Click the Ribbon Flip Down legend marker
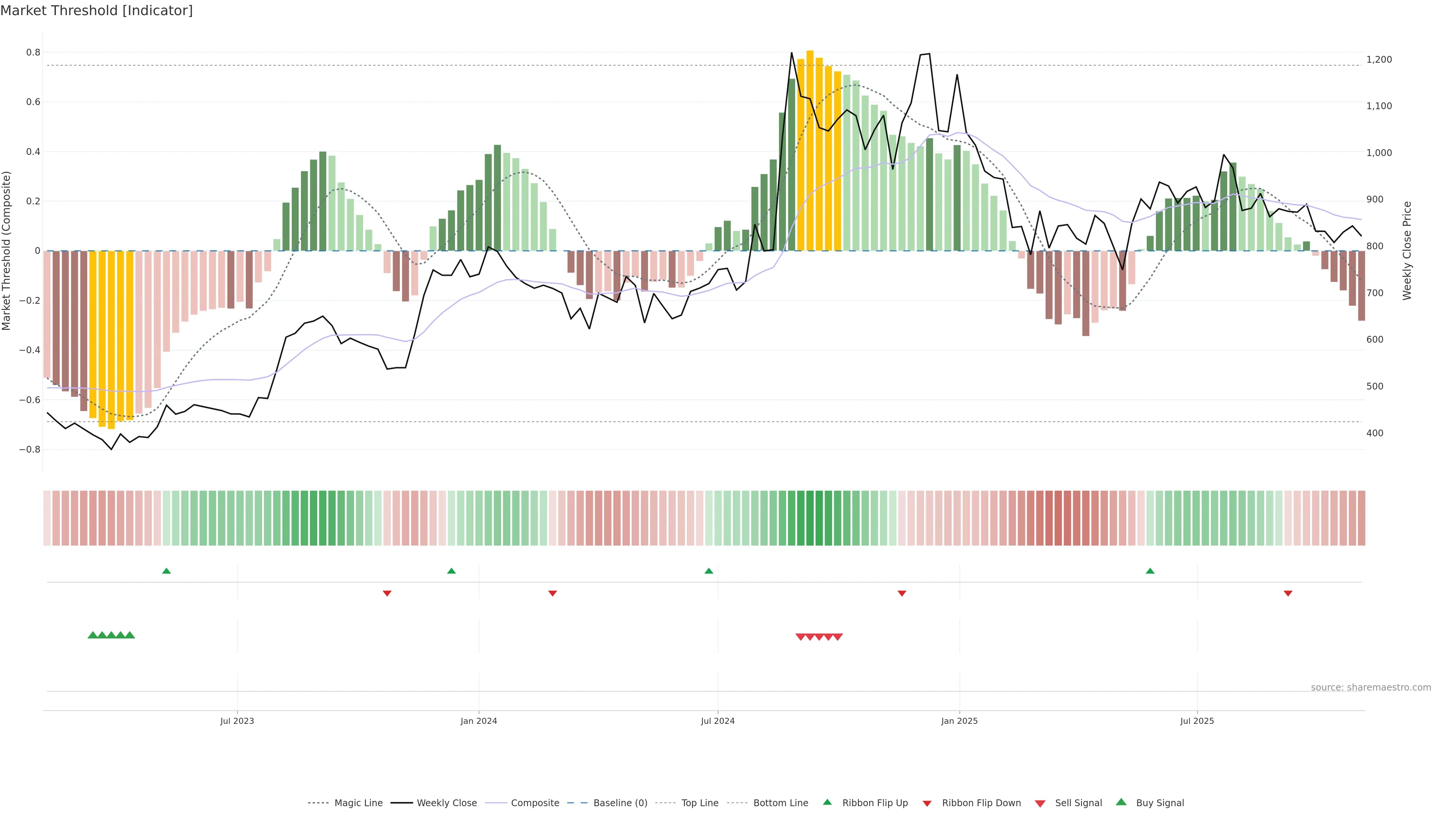1450x816 pixels. coord(927,803)
